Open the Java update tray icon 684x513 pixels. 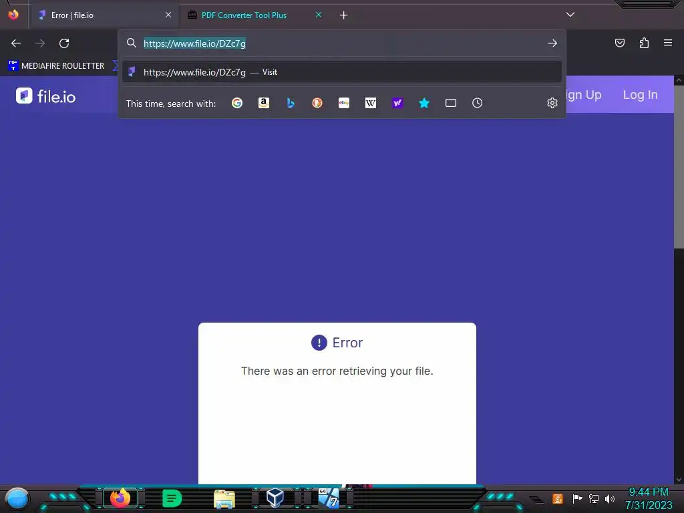pyautogui.click(x=558, y=498)
